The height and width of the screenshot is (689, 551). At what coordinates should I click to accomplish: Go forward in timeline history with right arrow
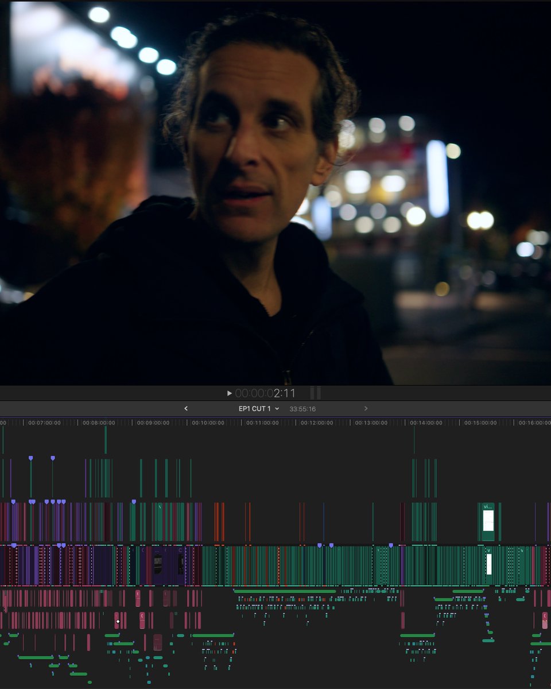(x=366, y=409)
